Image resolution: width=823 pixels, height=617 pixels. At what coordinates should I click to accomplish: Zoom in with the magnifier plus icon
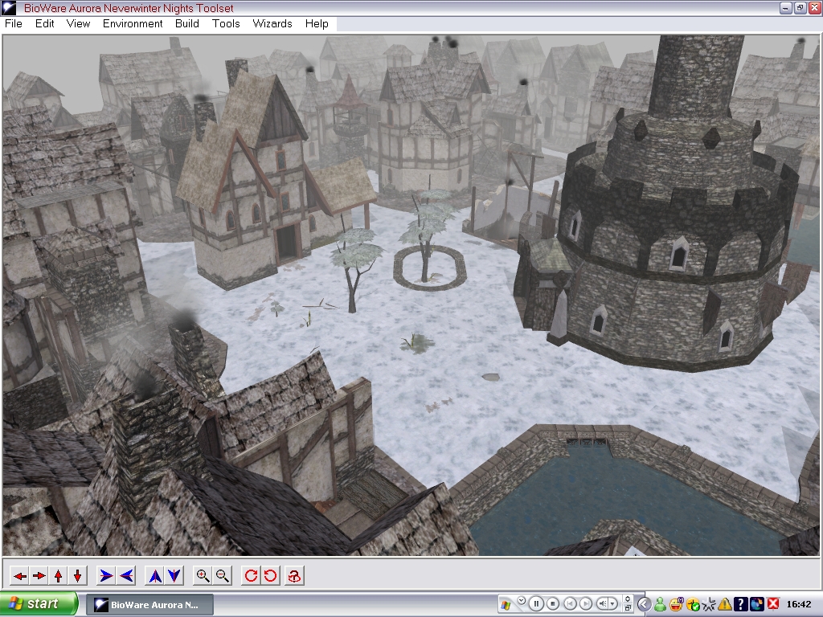point(203,575)
